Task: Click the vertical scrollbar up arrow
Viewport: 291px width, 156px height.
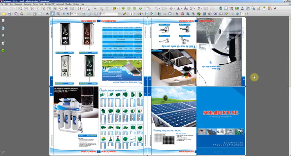Action: coord(290,18)
